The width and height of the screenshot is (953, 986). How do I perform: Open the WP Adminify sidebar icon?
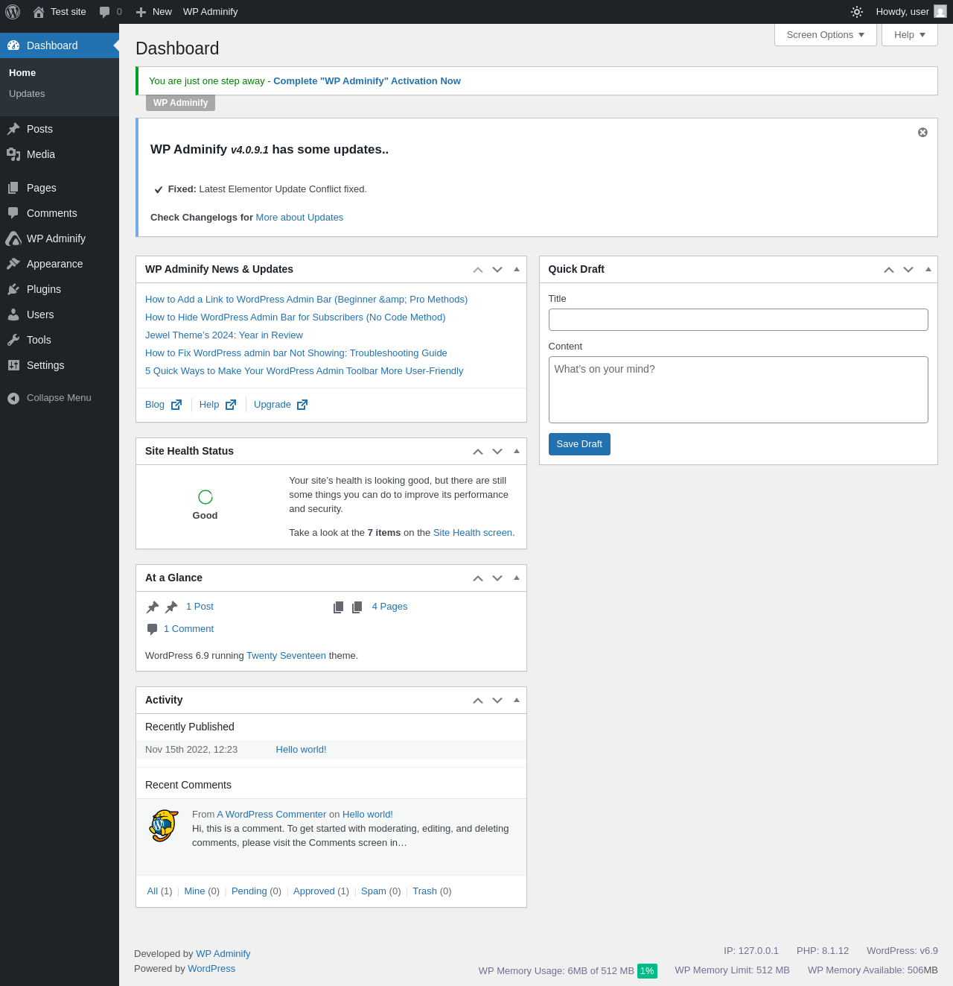click(x=13, y=238)
